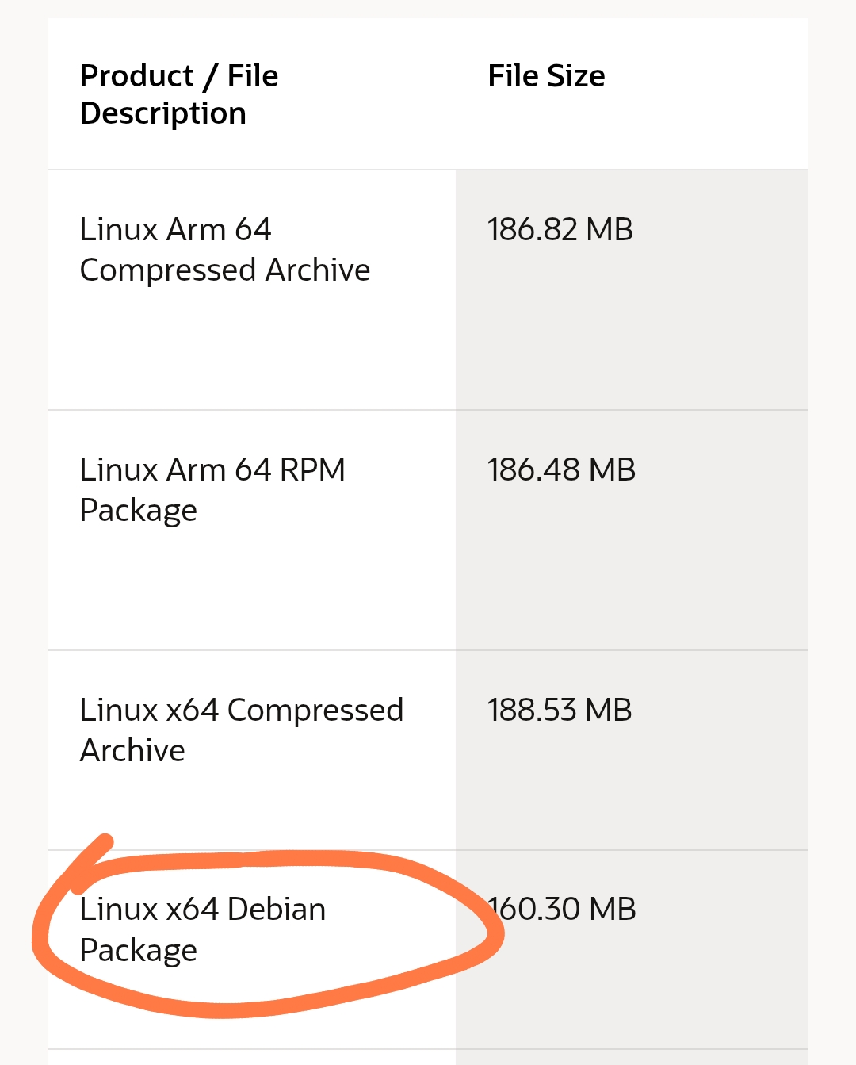Click the word "Description" in table header
Screen dimensions: 856x1065
pos(163,114)
